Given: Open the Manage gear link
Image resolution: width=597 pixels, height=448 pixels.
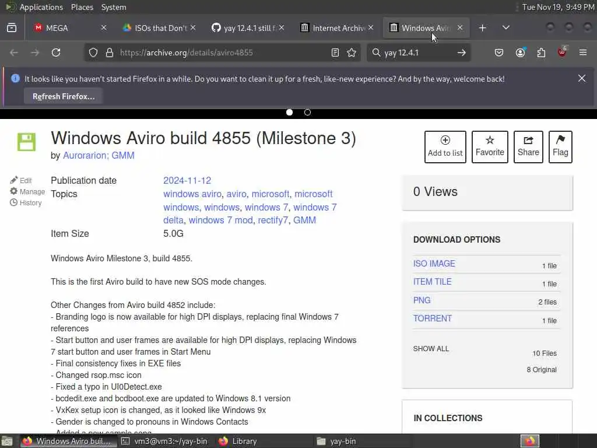Looking at the screenshot, I should pos(27,191).
